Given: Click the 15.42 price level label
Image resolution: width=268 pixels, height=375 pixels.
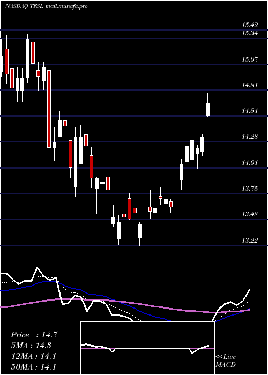Looking at the screenshot, I should (x=250, y=25).
